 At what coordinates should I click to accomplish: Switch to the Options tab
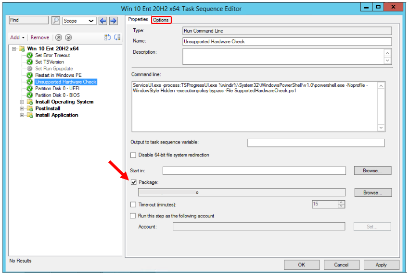(161, 20)
